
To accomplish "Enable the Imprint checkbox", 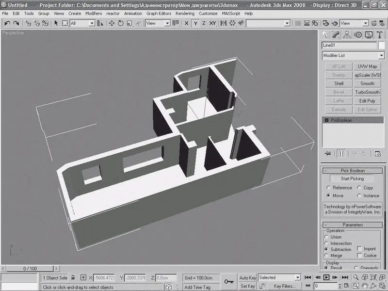I will coord(359,249).
